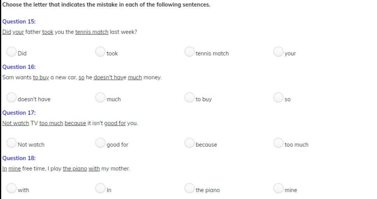Click the 'Question 18:' heading

coord(19,158)
